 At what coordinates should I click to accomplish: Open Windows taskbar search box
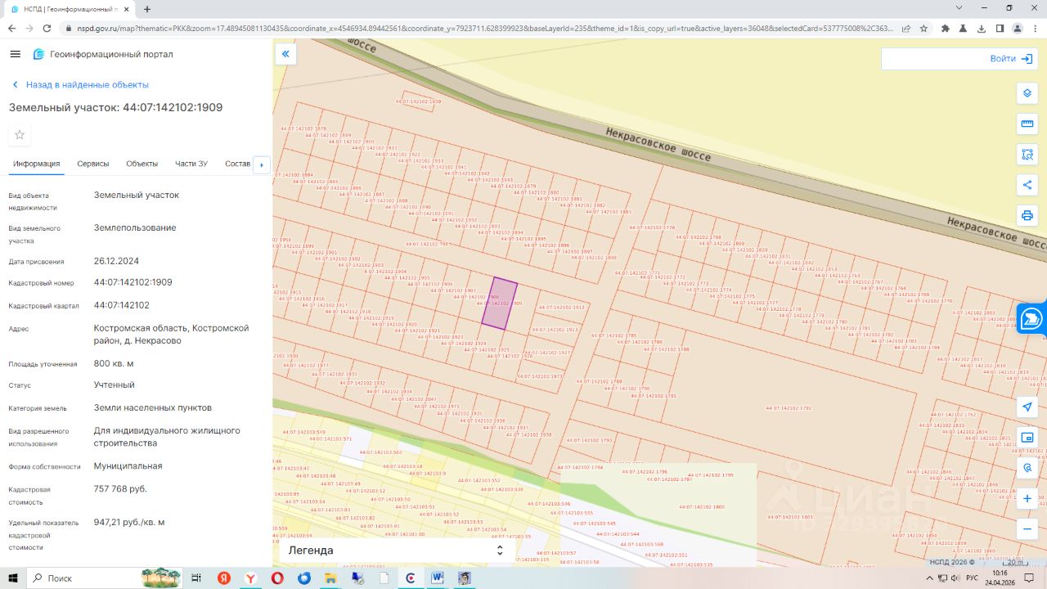coord(82,578)
